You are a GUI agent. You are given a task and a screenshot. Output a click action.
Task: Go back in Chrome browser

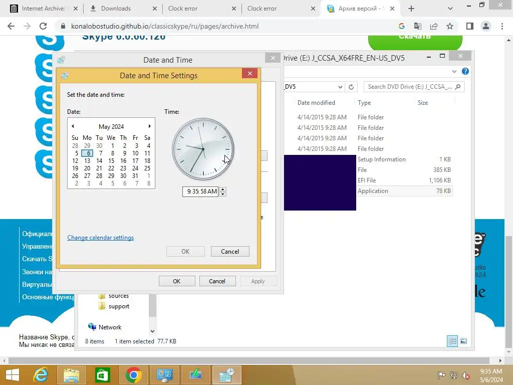(x=11, y=26)
